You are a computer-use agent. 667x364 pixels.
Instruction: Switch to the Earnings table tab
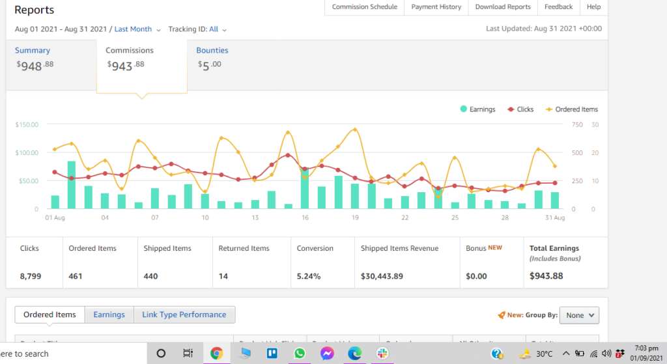click(x=109, y=315)
